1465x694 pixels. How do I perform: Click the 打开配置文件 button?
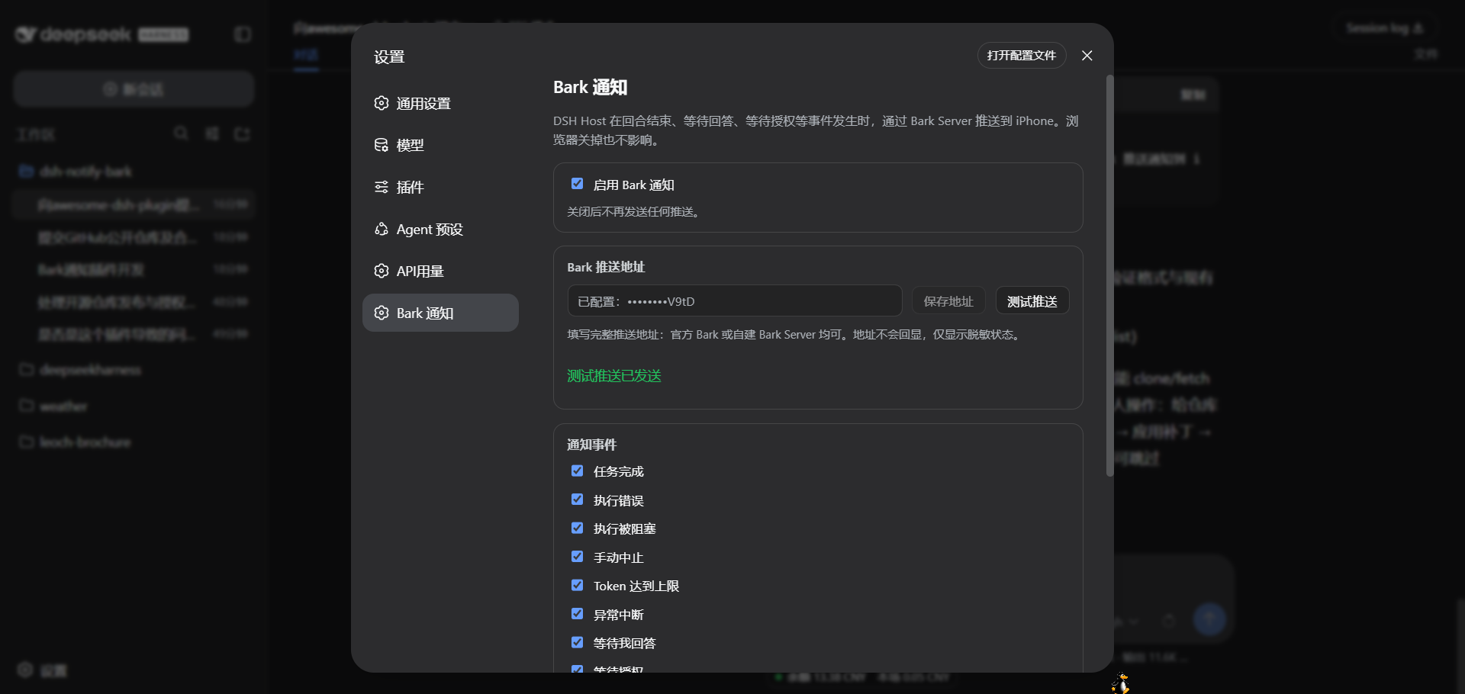tap(1021, 56)
